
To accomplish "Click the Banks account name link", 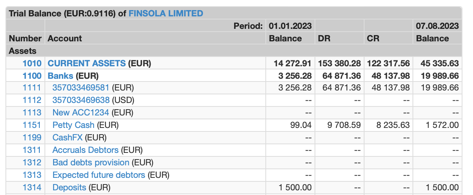I will (60, 76).
